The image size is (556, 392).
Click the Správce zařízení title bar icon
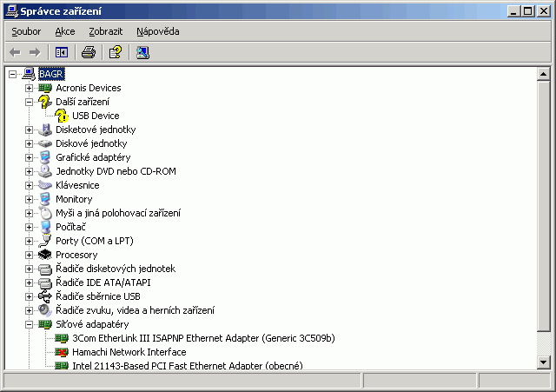(x=11, y=11)
